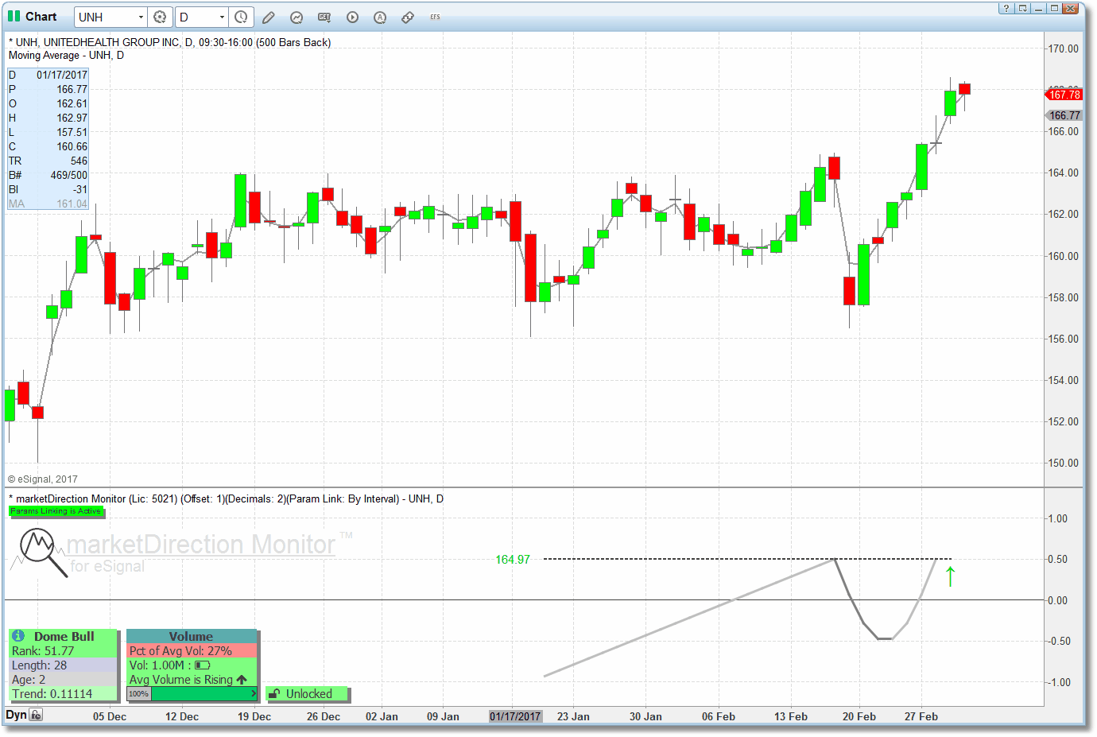The width and height of the screenshot is (1097, 737).
Task: Click the Age: 2 row
Action: [x=64, y=680]
